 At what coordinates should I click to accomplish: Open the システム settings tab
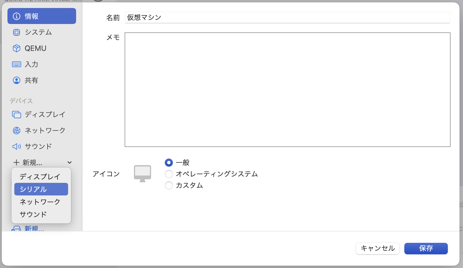[42, 32]
